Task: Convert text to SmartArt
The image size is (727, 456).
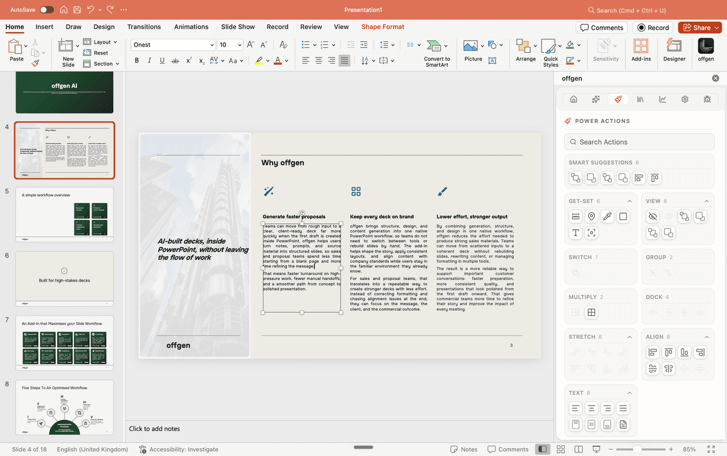Action: [437, 53]
